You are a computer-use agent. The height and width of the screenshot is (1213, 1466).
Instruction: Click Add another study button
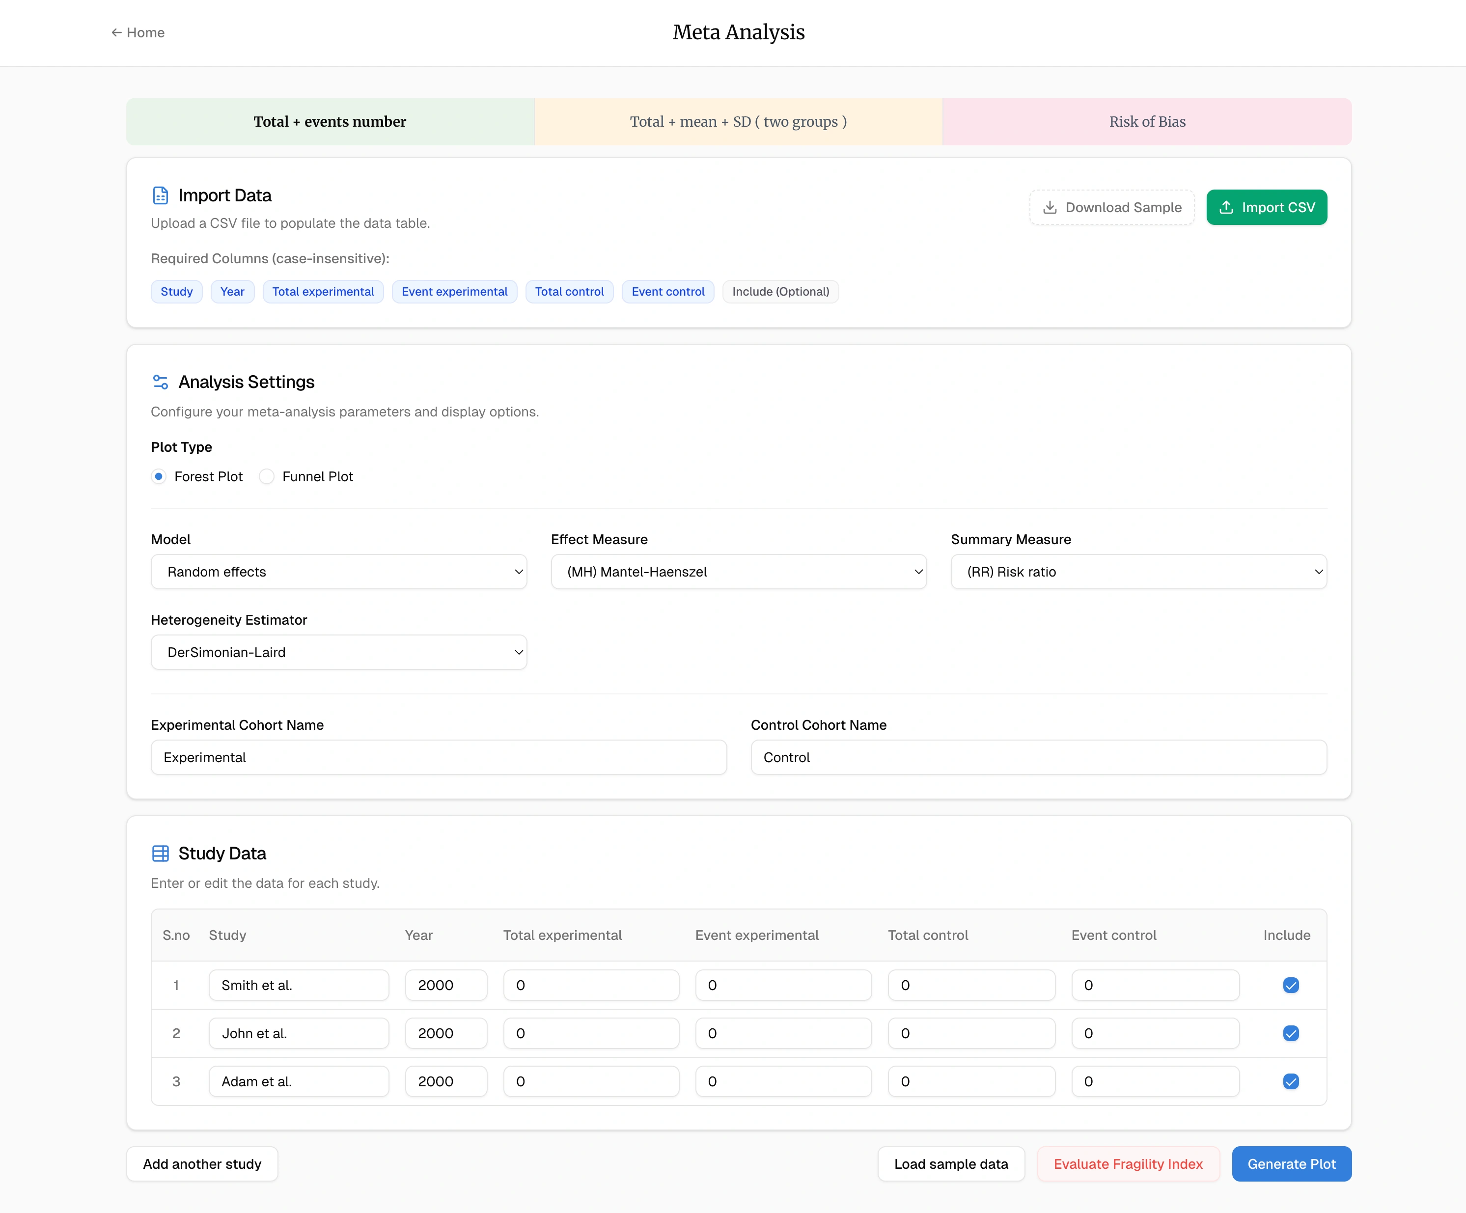point(202,1163)
